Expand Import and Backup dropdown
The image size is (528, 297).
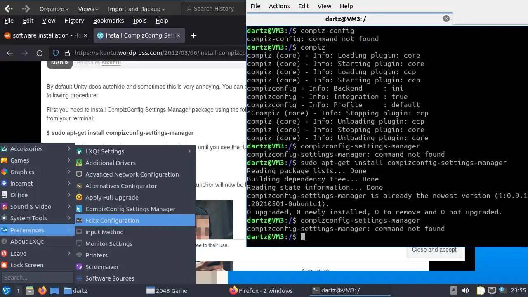coord(137,9)
